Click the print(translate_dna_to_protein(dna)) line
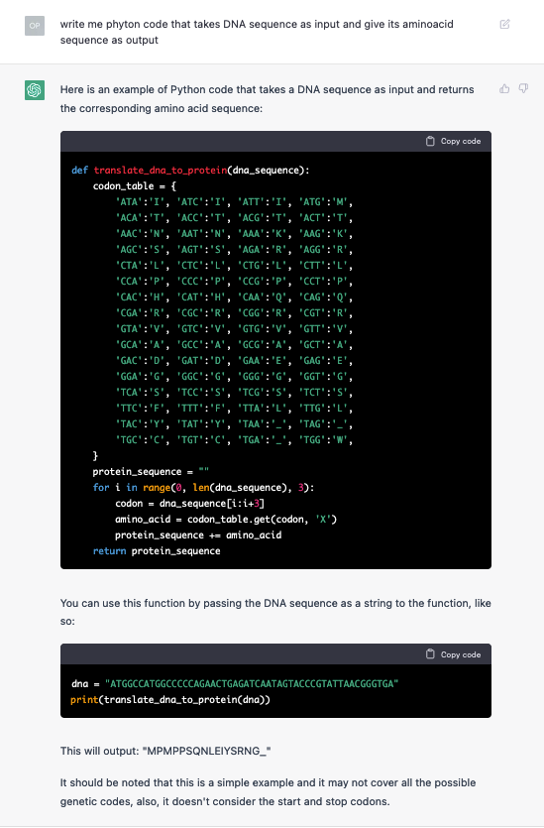The image size is (544, 828). coord(170,700)
